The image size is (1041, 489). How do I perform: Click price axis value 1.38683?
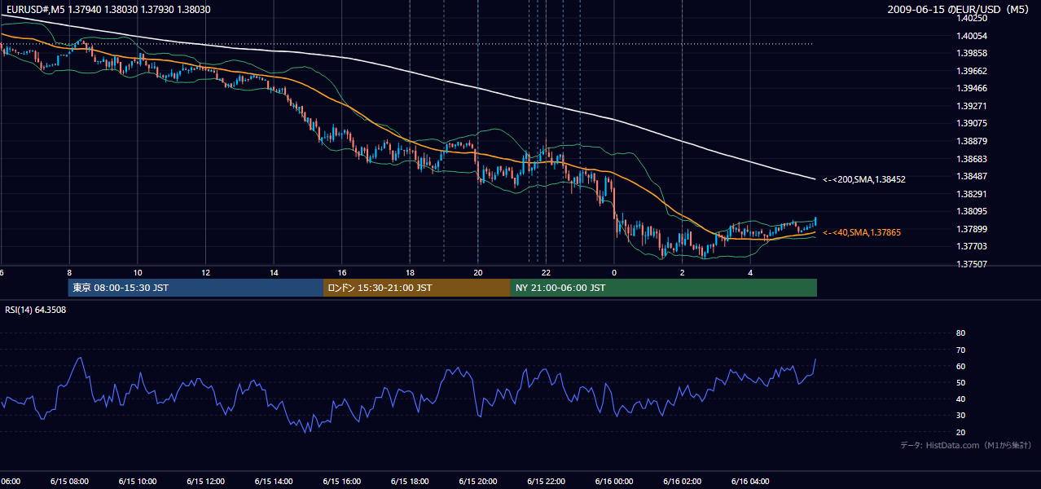[973, 159]
